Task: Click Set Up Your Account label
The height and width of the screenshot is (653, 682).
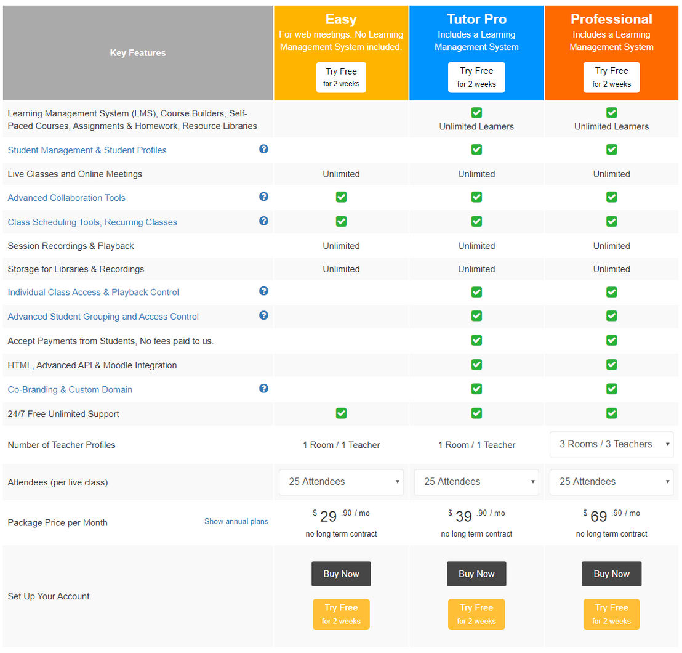Action: coord(49,596)
